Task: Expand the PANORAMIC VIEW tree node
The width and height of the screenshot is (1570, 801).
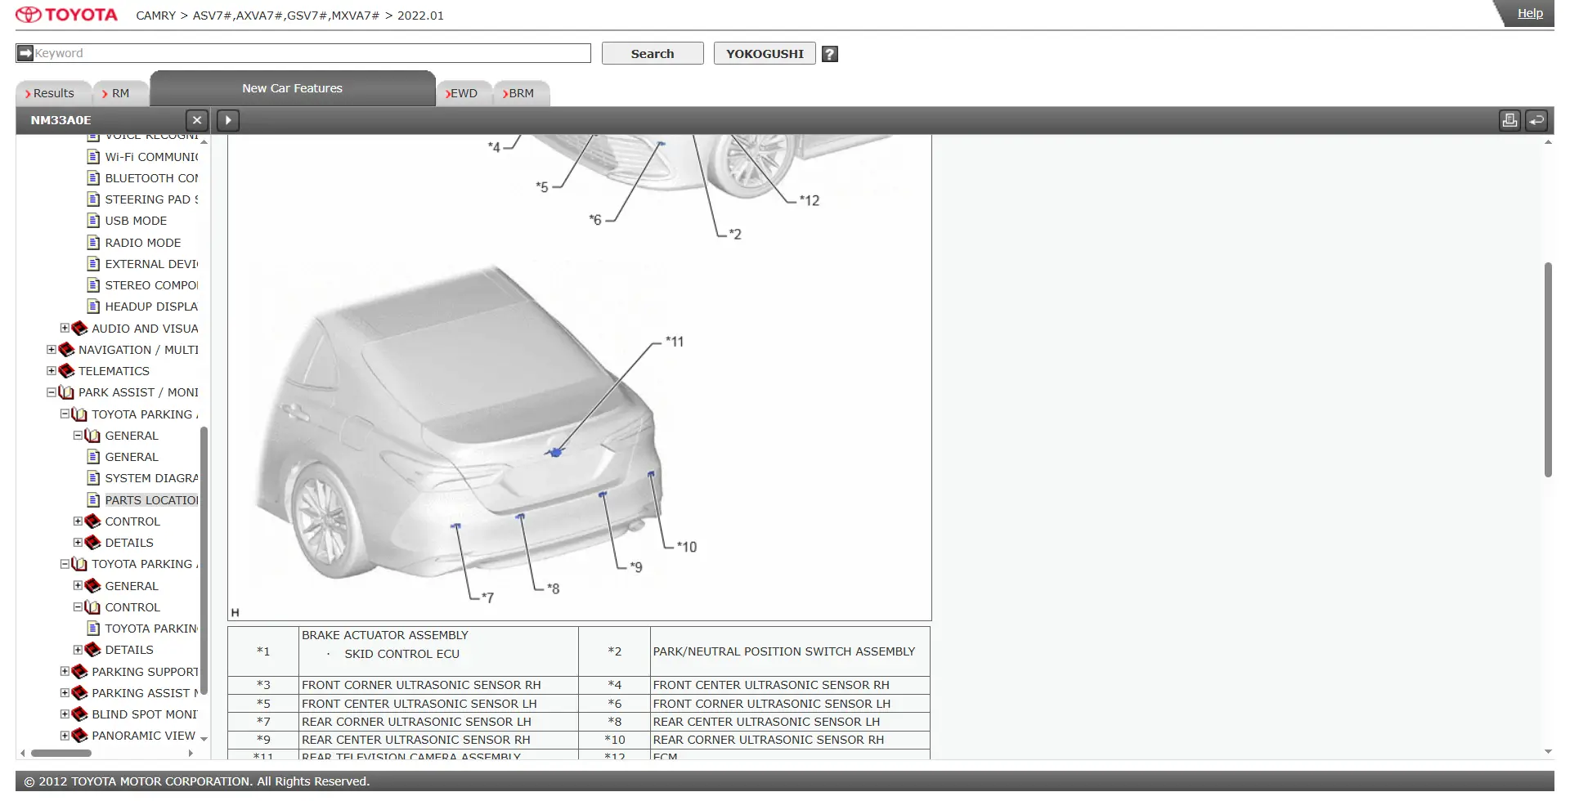Action: tap(65, 735)
